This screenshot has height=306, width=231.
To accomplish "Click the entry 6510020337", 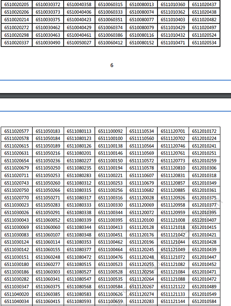I will click(x=17, y=43).
